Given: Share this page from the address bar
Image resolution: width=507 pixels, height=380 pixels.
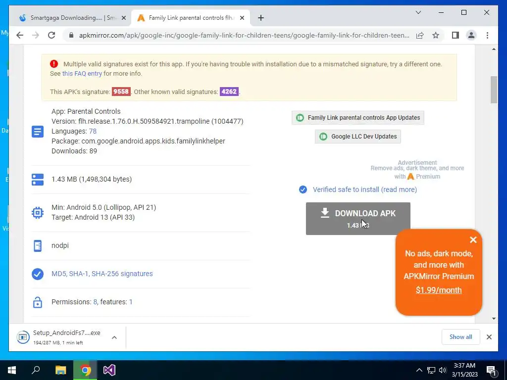Looking at the screenshot, I should tap(420, 35).
